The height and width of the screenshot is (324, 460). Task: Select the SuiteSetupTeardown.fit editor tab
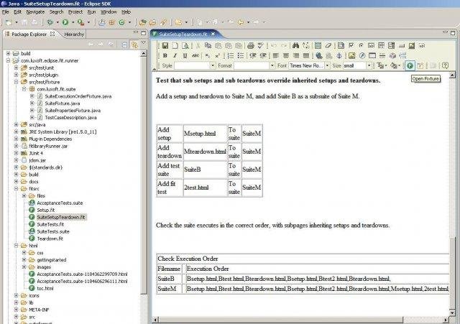tap(183, 34)
